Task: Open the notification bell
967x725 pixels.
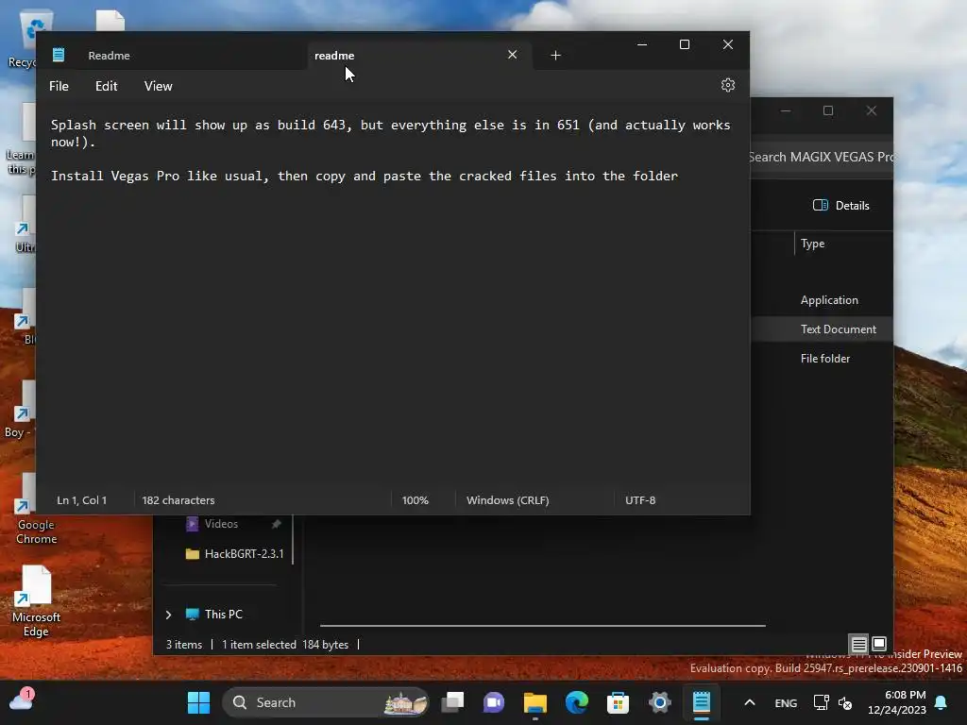Action: click(x=942, y=702)
